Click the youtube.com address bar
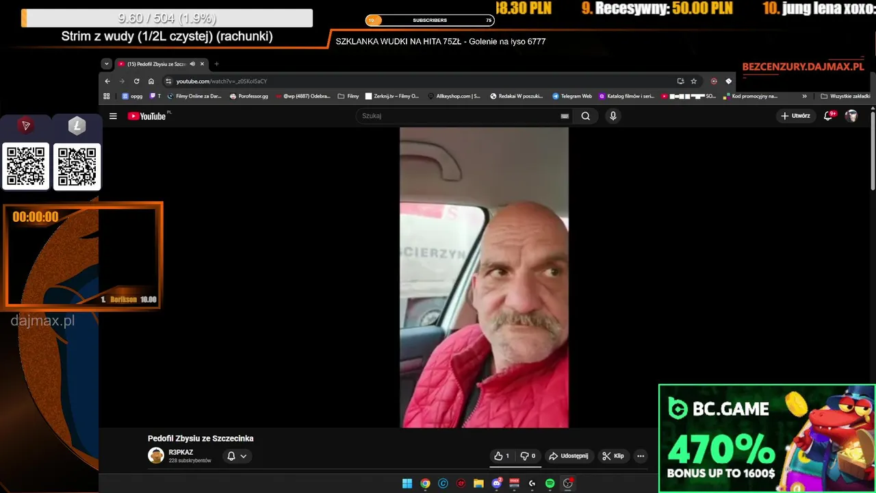The height and width of the screenshot is (493, 876). [x=417, y=81]
